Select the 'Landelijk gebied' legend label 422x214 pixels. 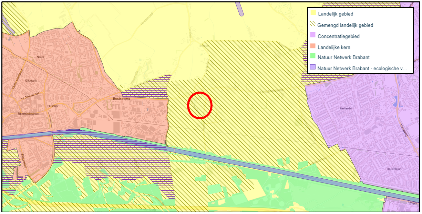[x=335, y=14]
